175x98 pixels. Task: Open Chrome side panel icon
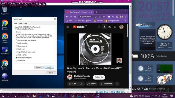tap(117, 17)
